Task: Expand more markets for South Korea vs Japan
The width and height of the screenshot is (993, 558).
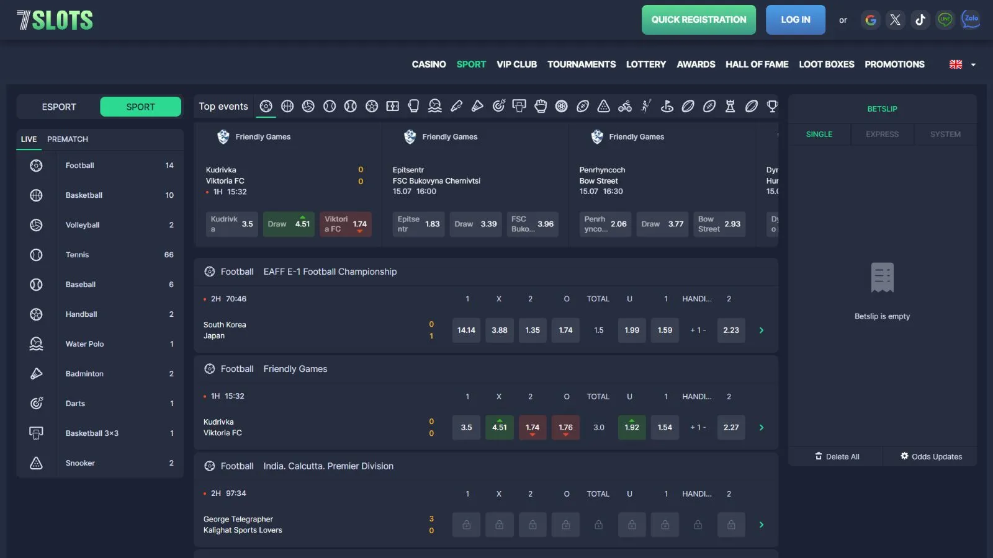Action: click(x=762, y=330)
